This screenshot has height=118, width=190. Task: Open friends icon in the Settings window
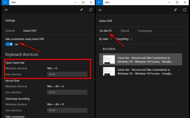[x=82, y=10]
